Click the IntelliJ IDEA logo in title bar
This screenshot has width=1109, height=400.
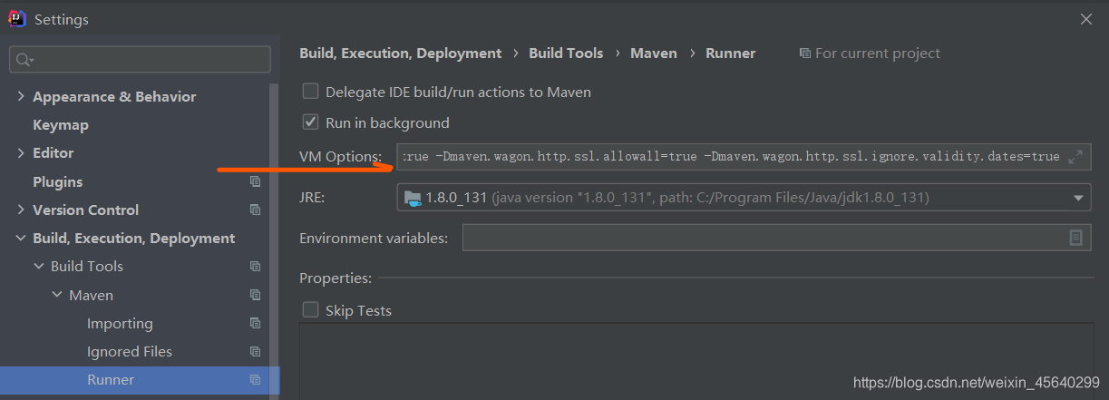(17, 19)
